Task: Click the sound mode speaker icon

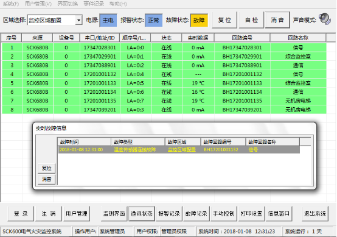Action: (x=325, y=19)
